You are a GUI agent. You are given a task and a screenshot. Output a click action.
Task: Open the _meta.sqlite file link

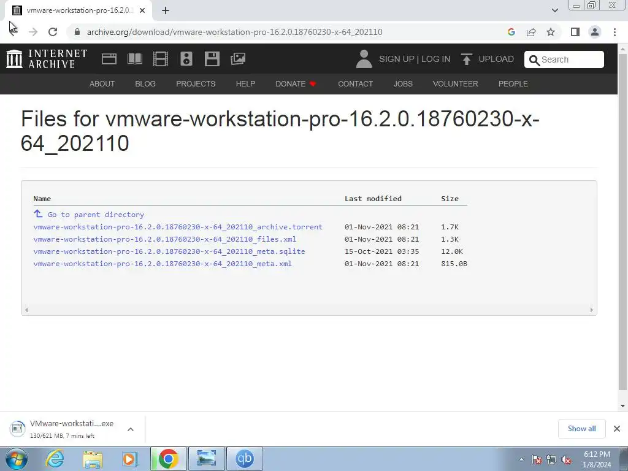tap(169, 251)
